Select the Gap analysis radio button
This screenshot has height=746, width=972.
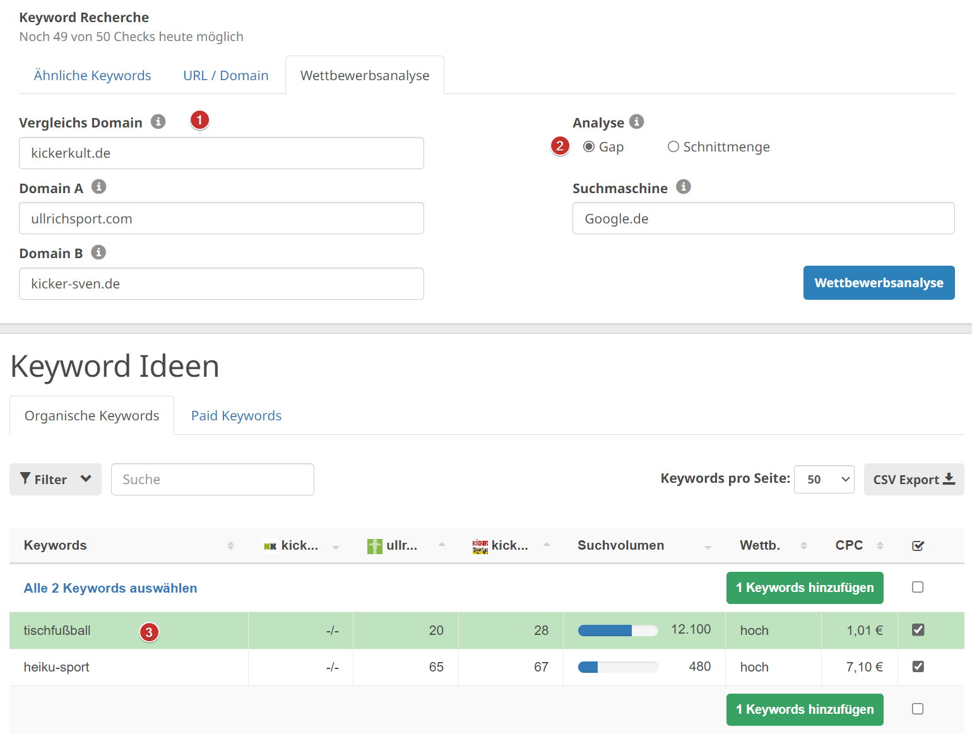point(589,146)
